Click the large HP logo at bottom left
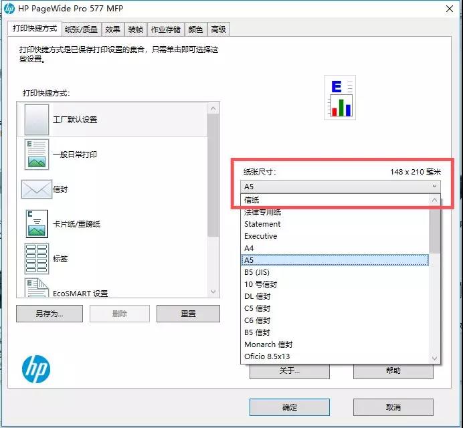Image resolution: width=463 pixels, height=428 pixels. point(36,369)
